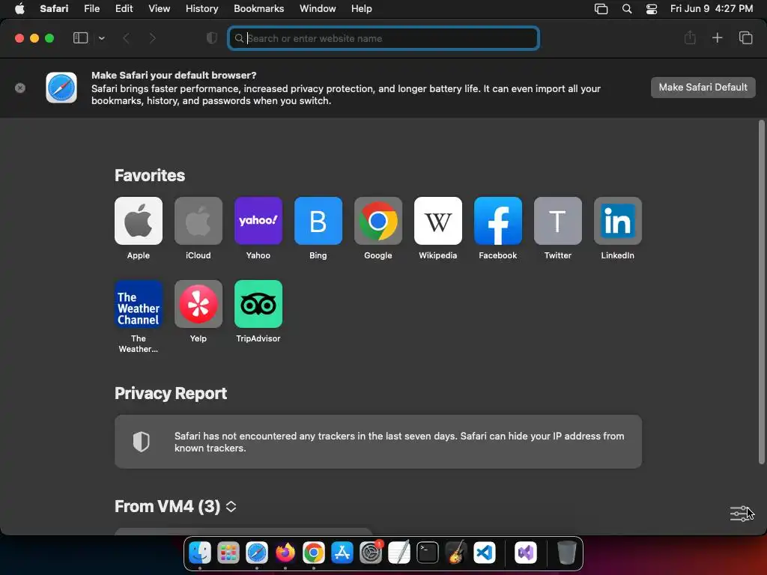This screenshot has width=767, height=575.
Task: Open The Weather Channel favorite
Action: [139, 304]
